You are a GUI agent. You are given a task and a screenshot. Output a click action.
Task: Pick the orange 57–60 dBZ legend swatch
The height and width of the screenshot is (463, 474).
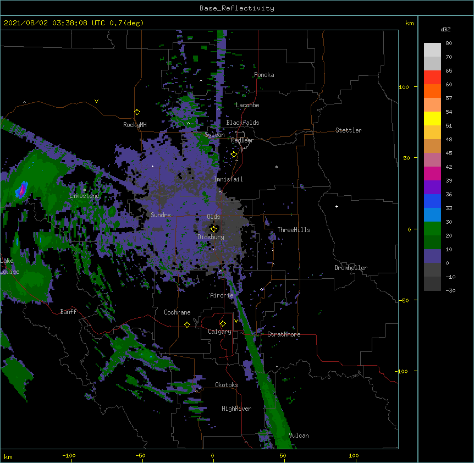(x=432, y=91)
